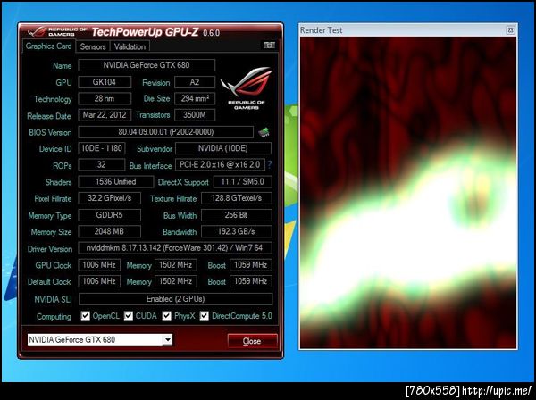The height and width of the screenshot is (400, 536).
Task: Click the Default Clock row Memory value 1502 MHz
Action: point(176,281)
